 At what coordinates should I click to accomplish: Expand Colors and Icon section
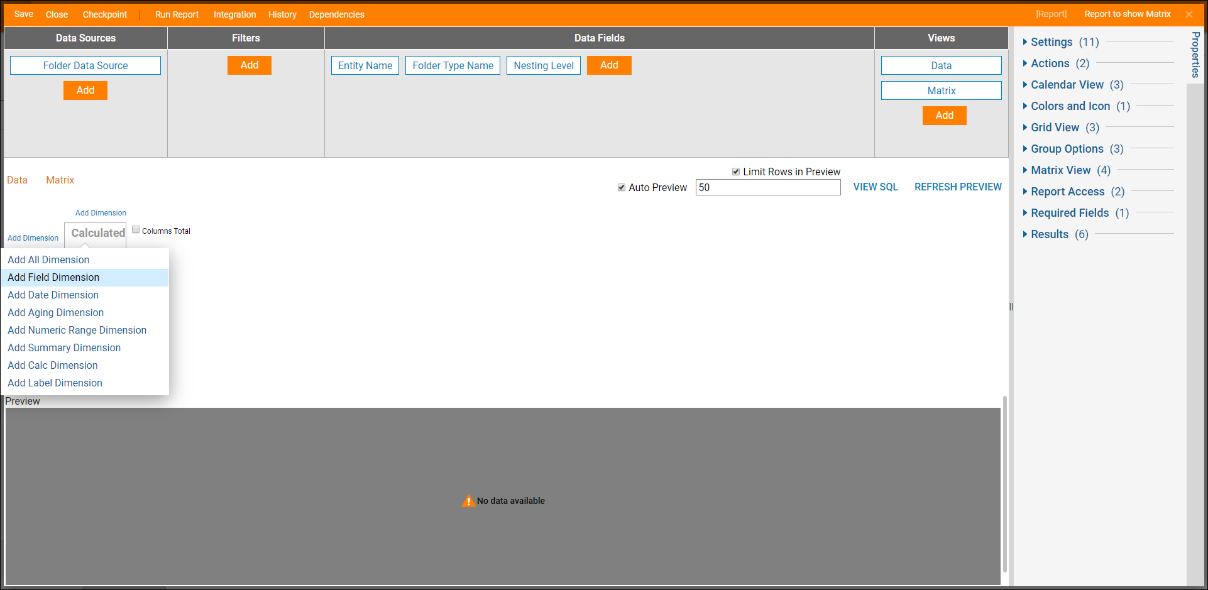coord(1076,106)
